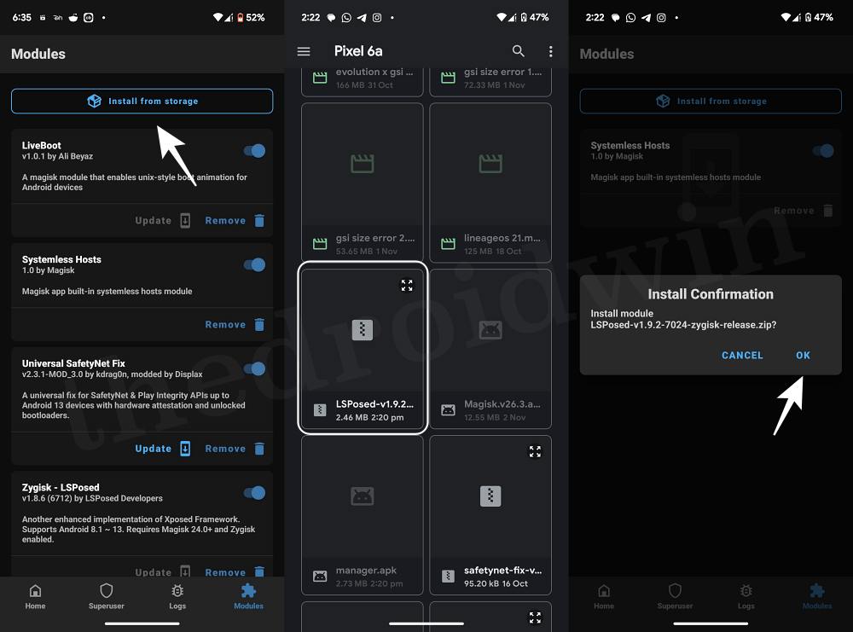Select gsi size error 1 video file
The height and width of the screenshot is (632, 853).
point(490,82)
